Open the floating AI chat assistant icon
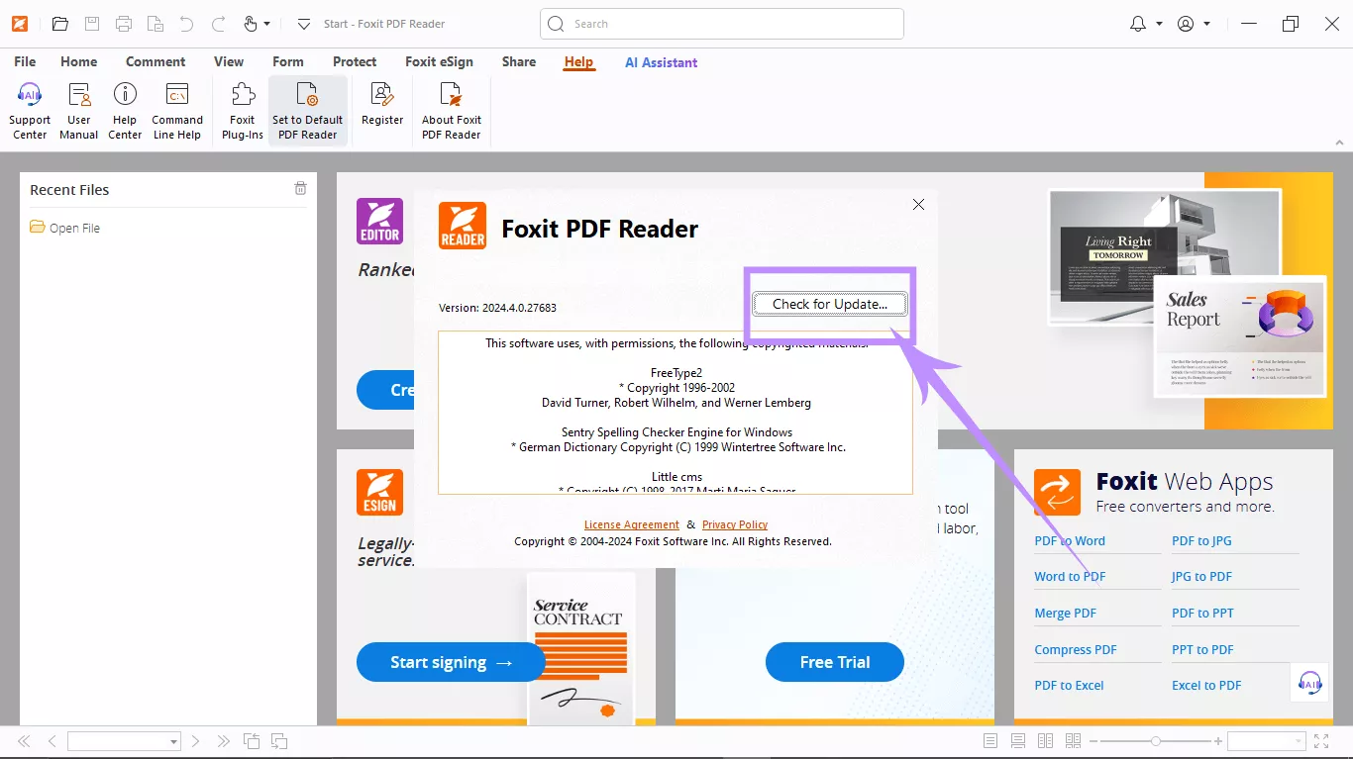1353x759 pixels. (1309, 683)
